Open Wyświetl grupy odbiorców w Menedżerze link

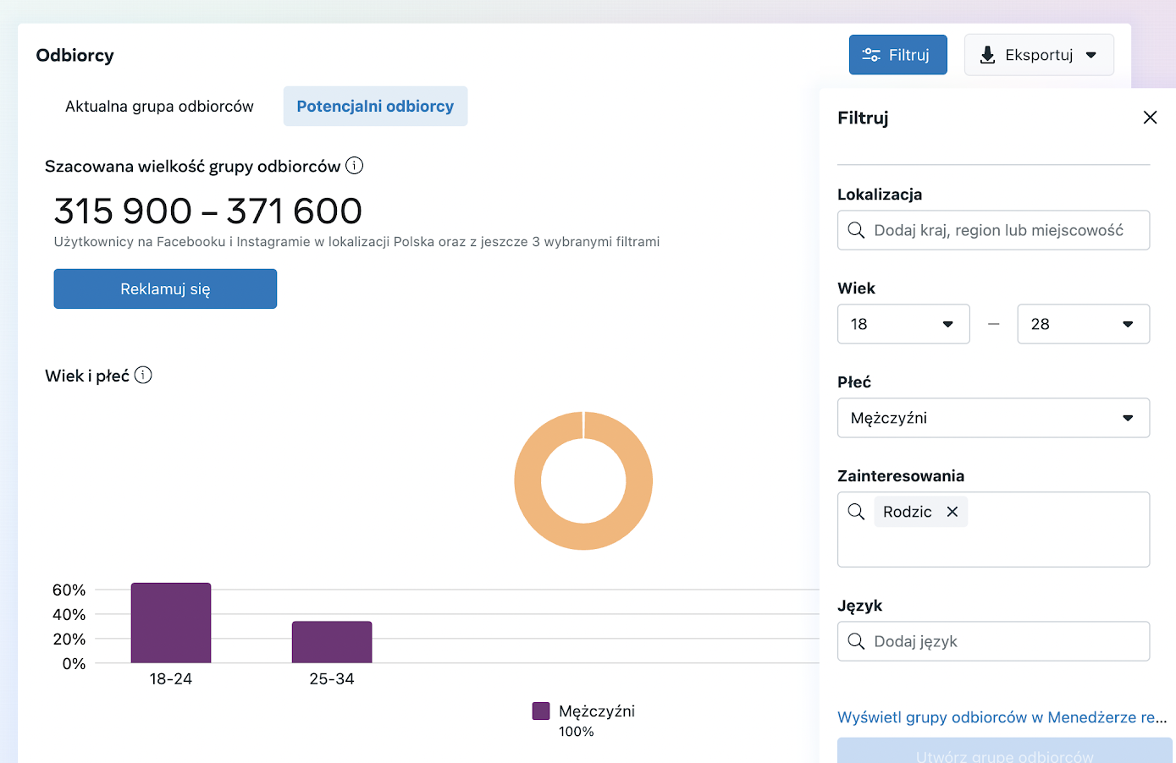[1002, 717]
